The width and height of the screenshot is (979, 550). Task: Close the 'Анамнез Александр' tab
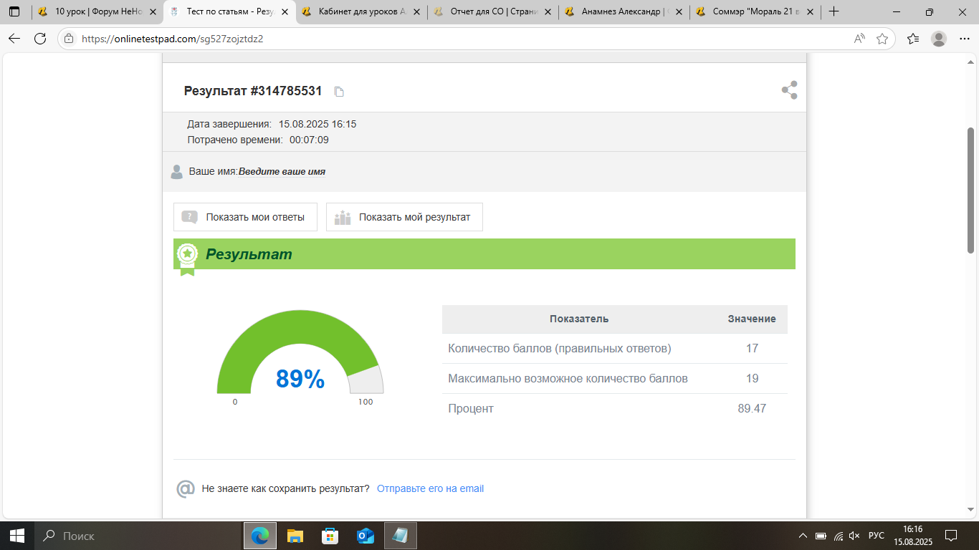(x=678, y=11)
